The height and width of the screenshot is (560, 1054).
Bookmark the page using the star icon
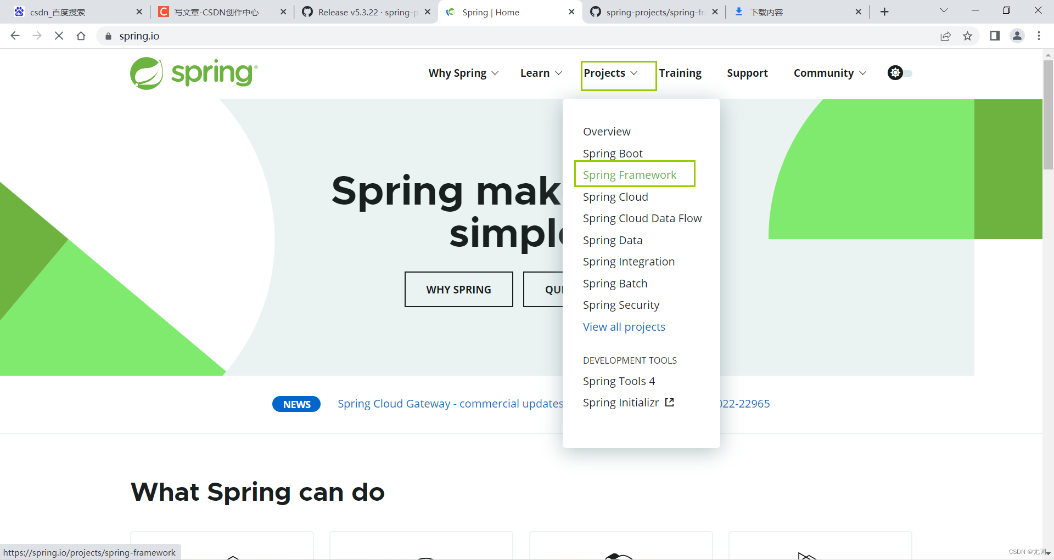(x=968, y=36)
